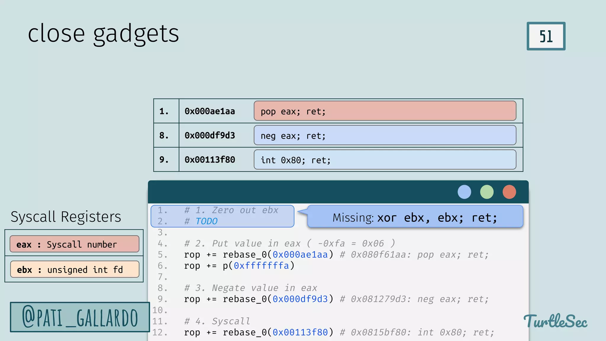Click the @PATI_GALLARDO handle banner
This screenshot has width=606, height=341.
[x=80, y=317]
